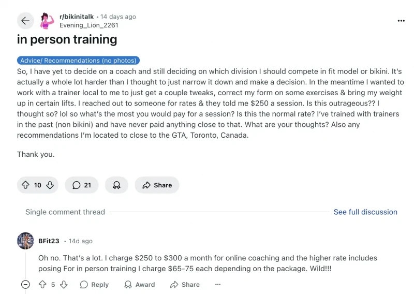The height and width of the screenshot is (294, 414).
Task: Open the BFit23 username link
Action: [49, 241]
